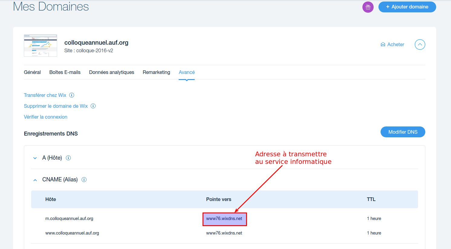Click the Pointe vers column header

point(219,199)
